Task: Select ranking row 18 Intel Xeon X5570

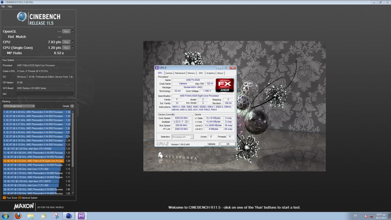Action: [x=37, y=181]
